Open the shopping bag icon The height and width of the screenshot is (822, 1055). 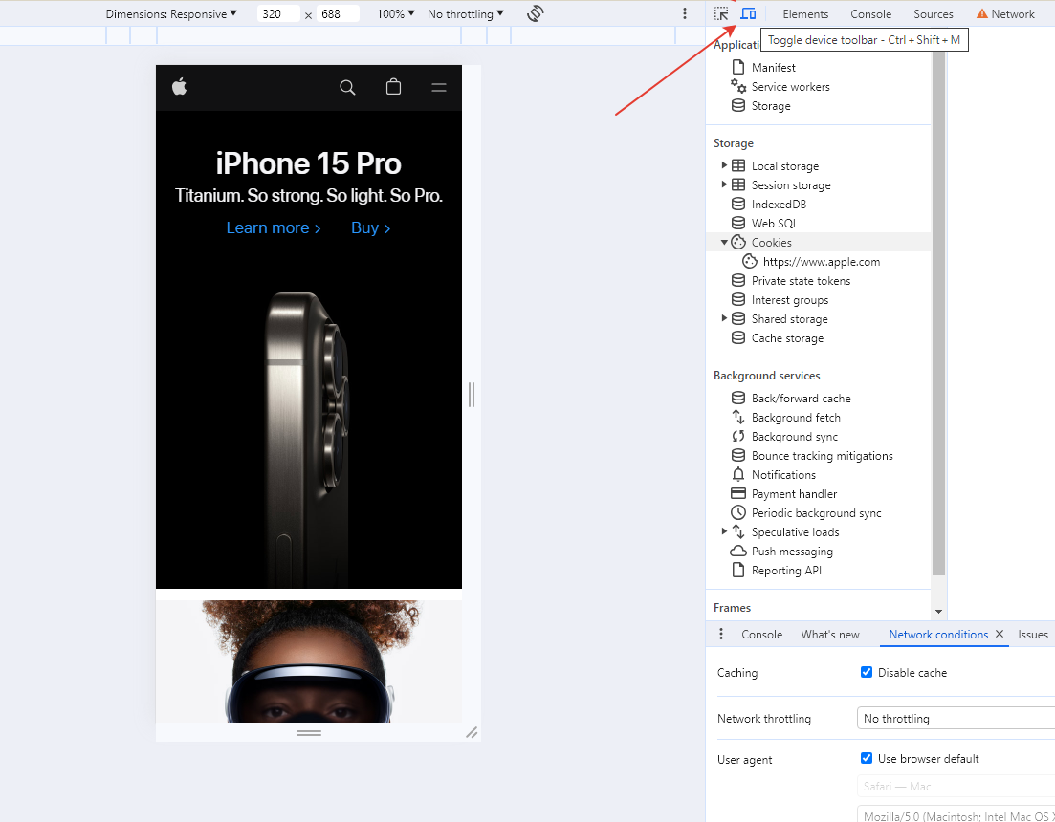[x=393, y=87]
